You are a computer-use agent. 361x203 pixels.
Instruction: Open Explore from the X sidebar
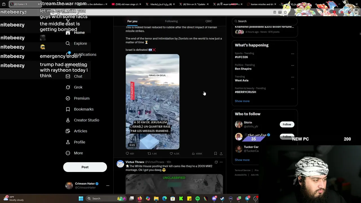76,43
